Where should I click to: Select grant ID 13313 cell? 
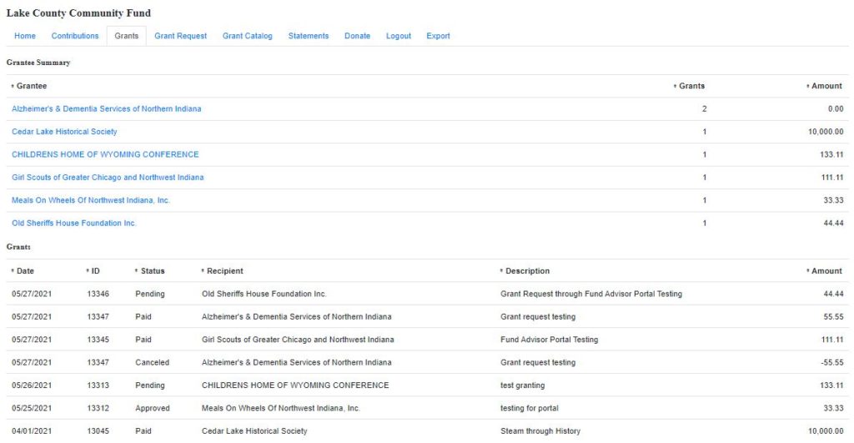(x=98, y=385)
